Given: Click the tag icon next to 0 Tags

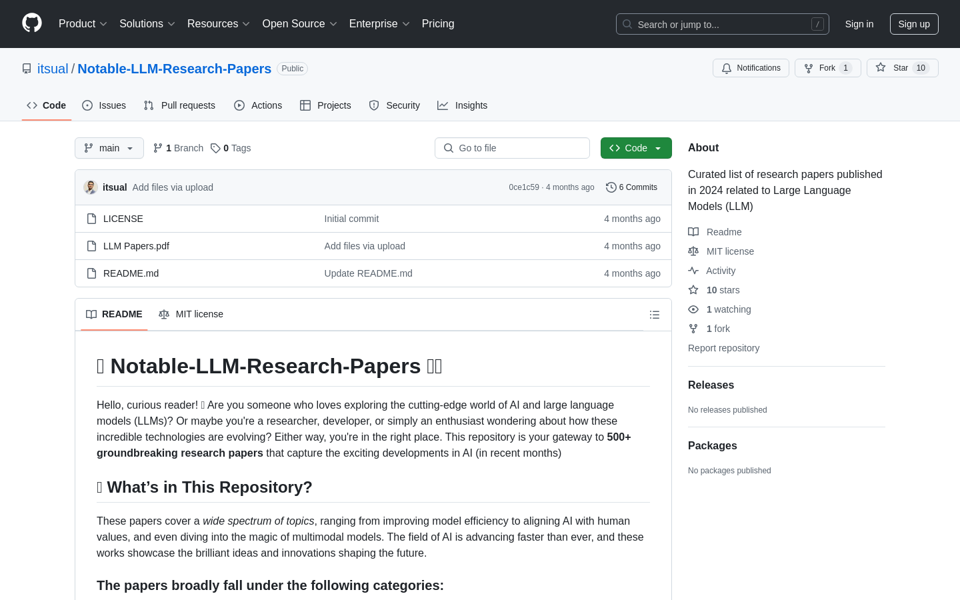Looking at the screenshot, I should 215,148.
